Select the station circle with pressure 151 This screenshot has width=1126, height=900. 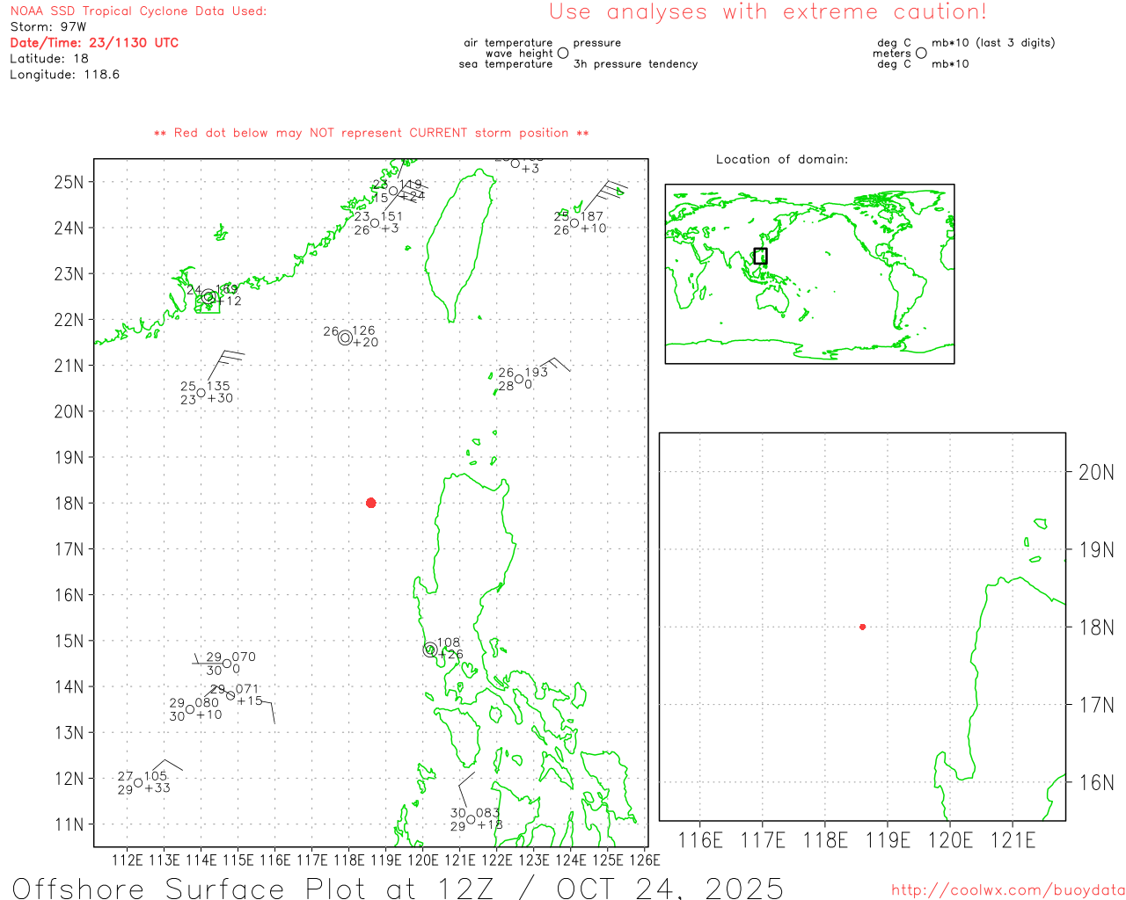(375, 223)
